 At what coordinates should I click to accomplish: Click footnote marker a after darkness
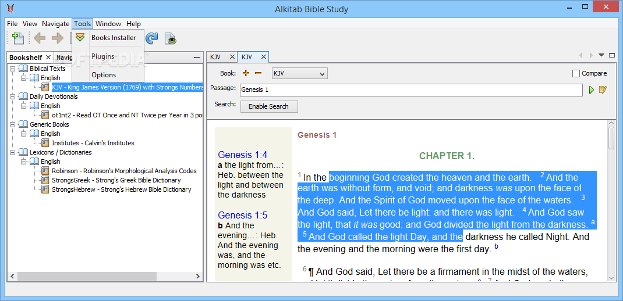pyautogui.click(x=593, y=222)
